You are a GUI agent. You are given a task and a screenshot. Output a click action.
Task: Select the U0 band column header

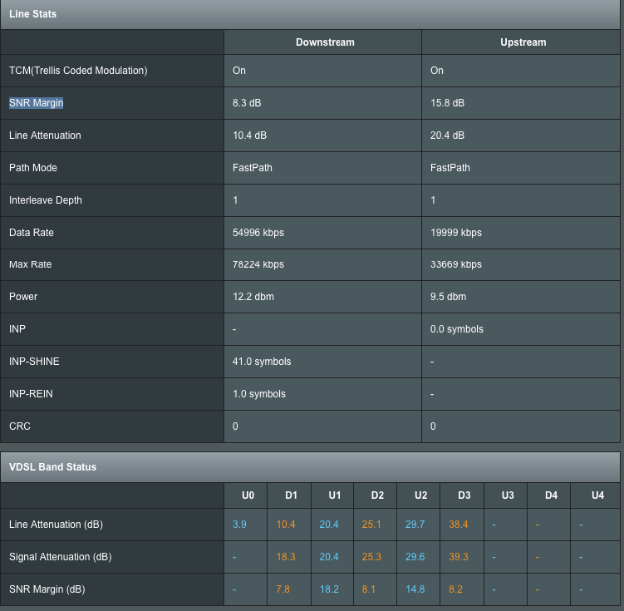coord(248,495)
